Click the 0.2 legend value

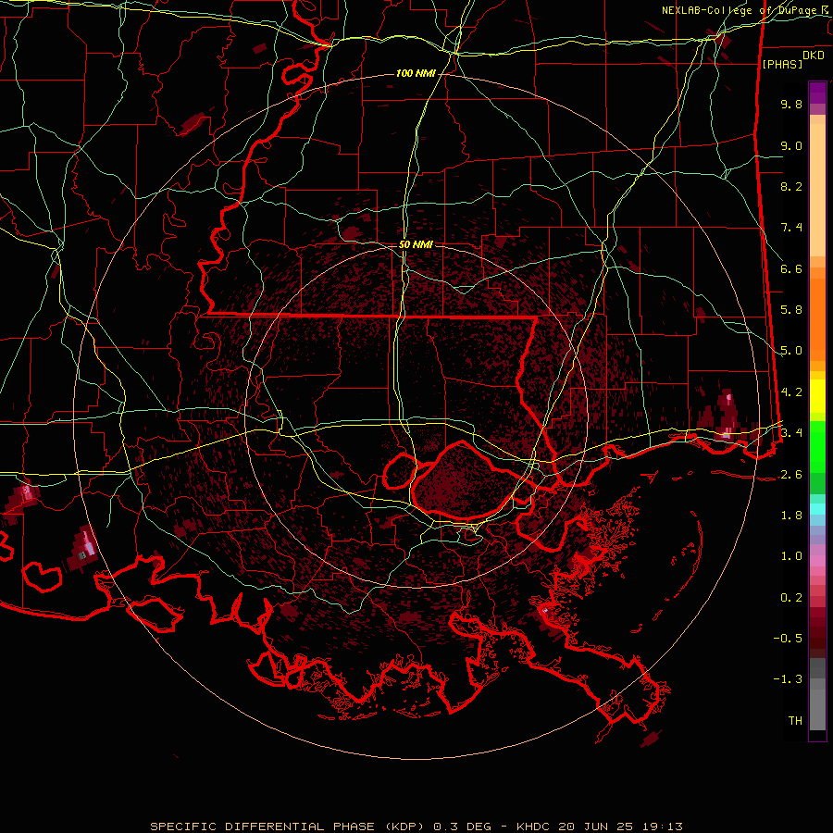[791, 598]
